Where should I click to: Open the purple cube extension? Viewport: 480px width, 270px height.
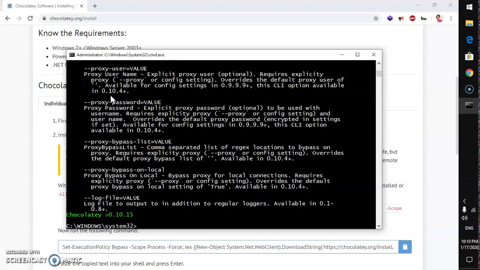390,18
